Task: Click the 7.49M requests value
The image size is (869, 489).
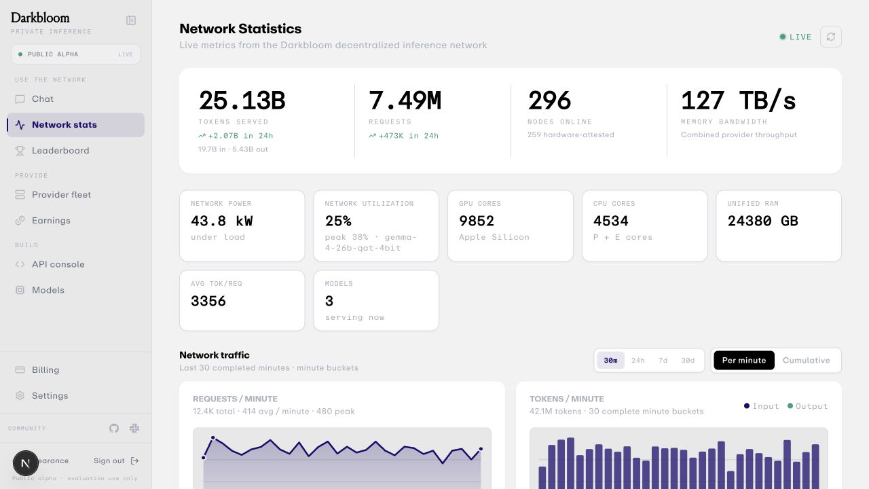Action: coord(405,101)
